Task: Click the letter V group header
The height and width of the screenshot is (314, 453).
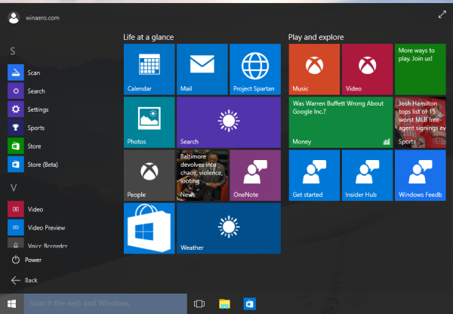Action: coord(14,188)
